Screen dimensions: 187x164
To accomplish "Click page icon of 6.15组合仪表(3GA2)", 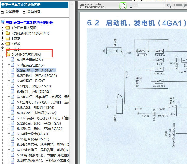I will (x=13, y=139).
